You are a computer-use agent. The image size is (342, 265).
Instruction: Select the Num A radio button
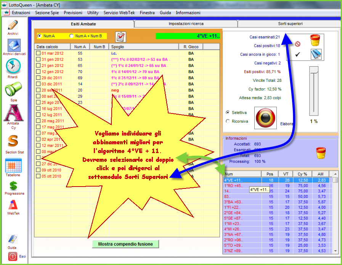click(40, 36)
